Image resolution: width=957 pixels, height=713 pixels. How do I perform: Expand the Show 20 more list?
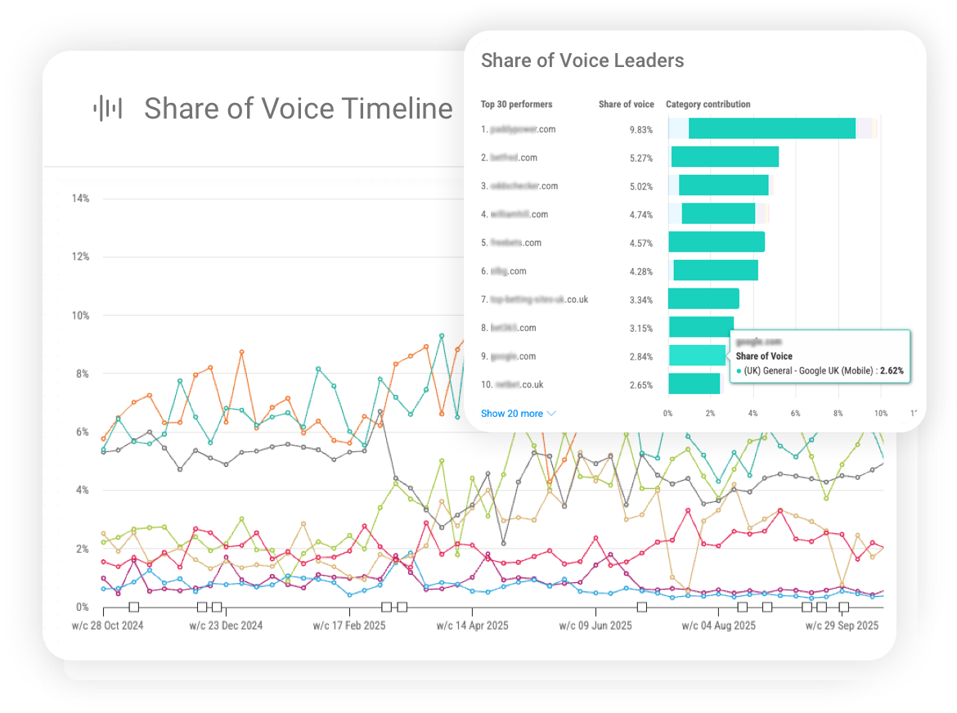pos(511,414)
